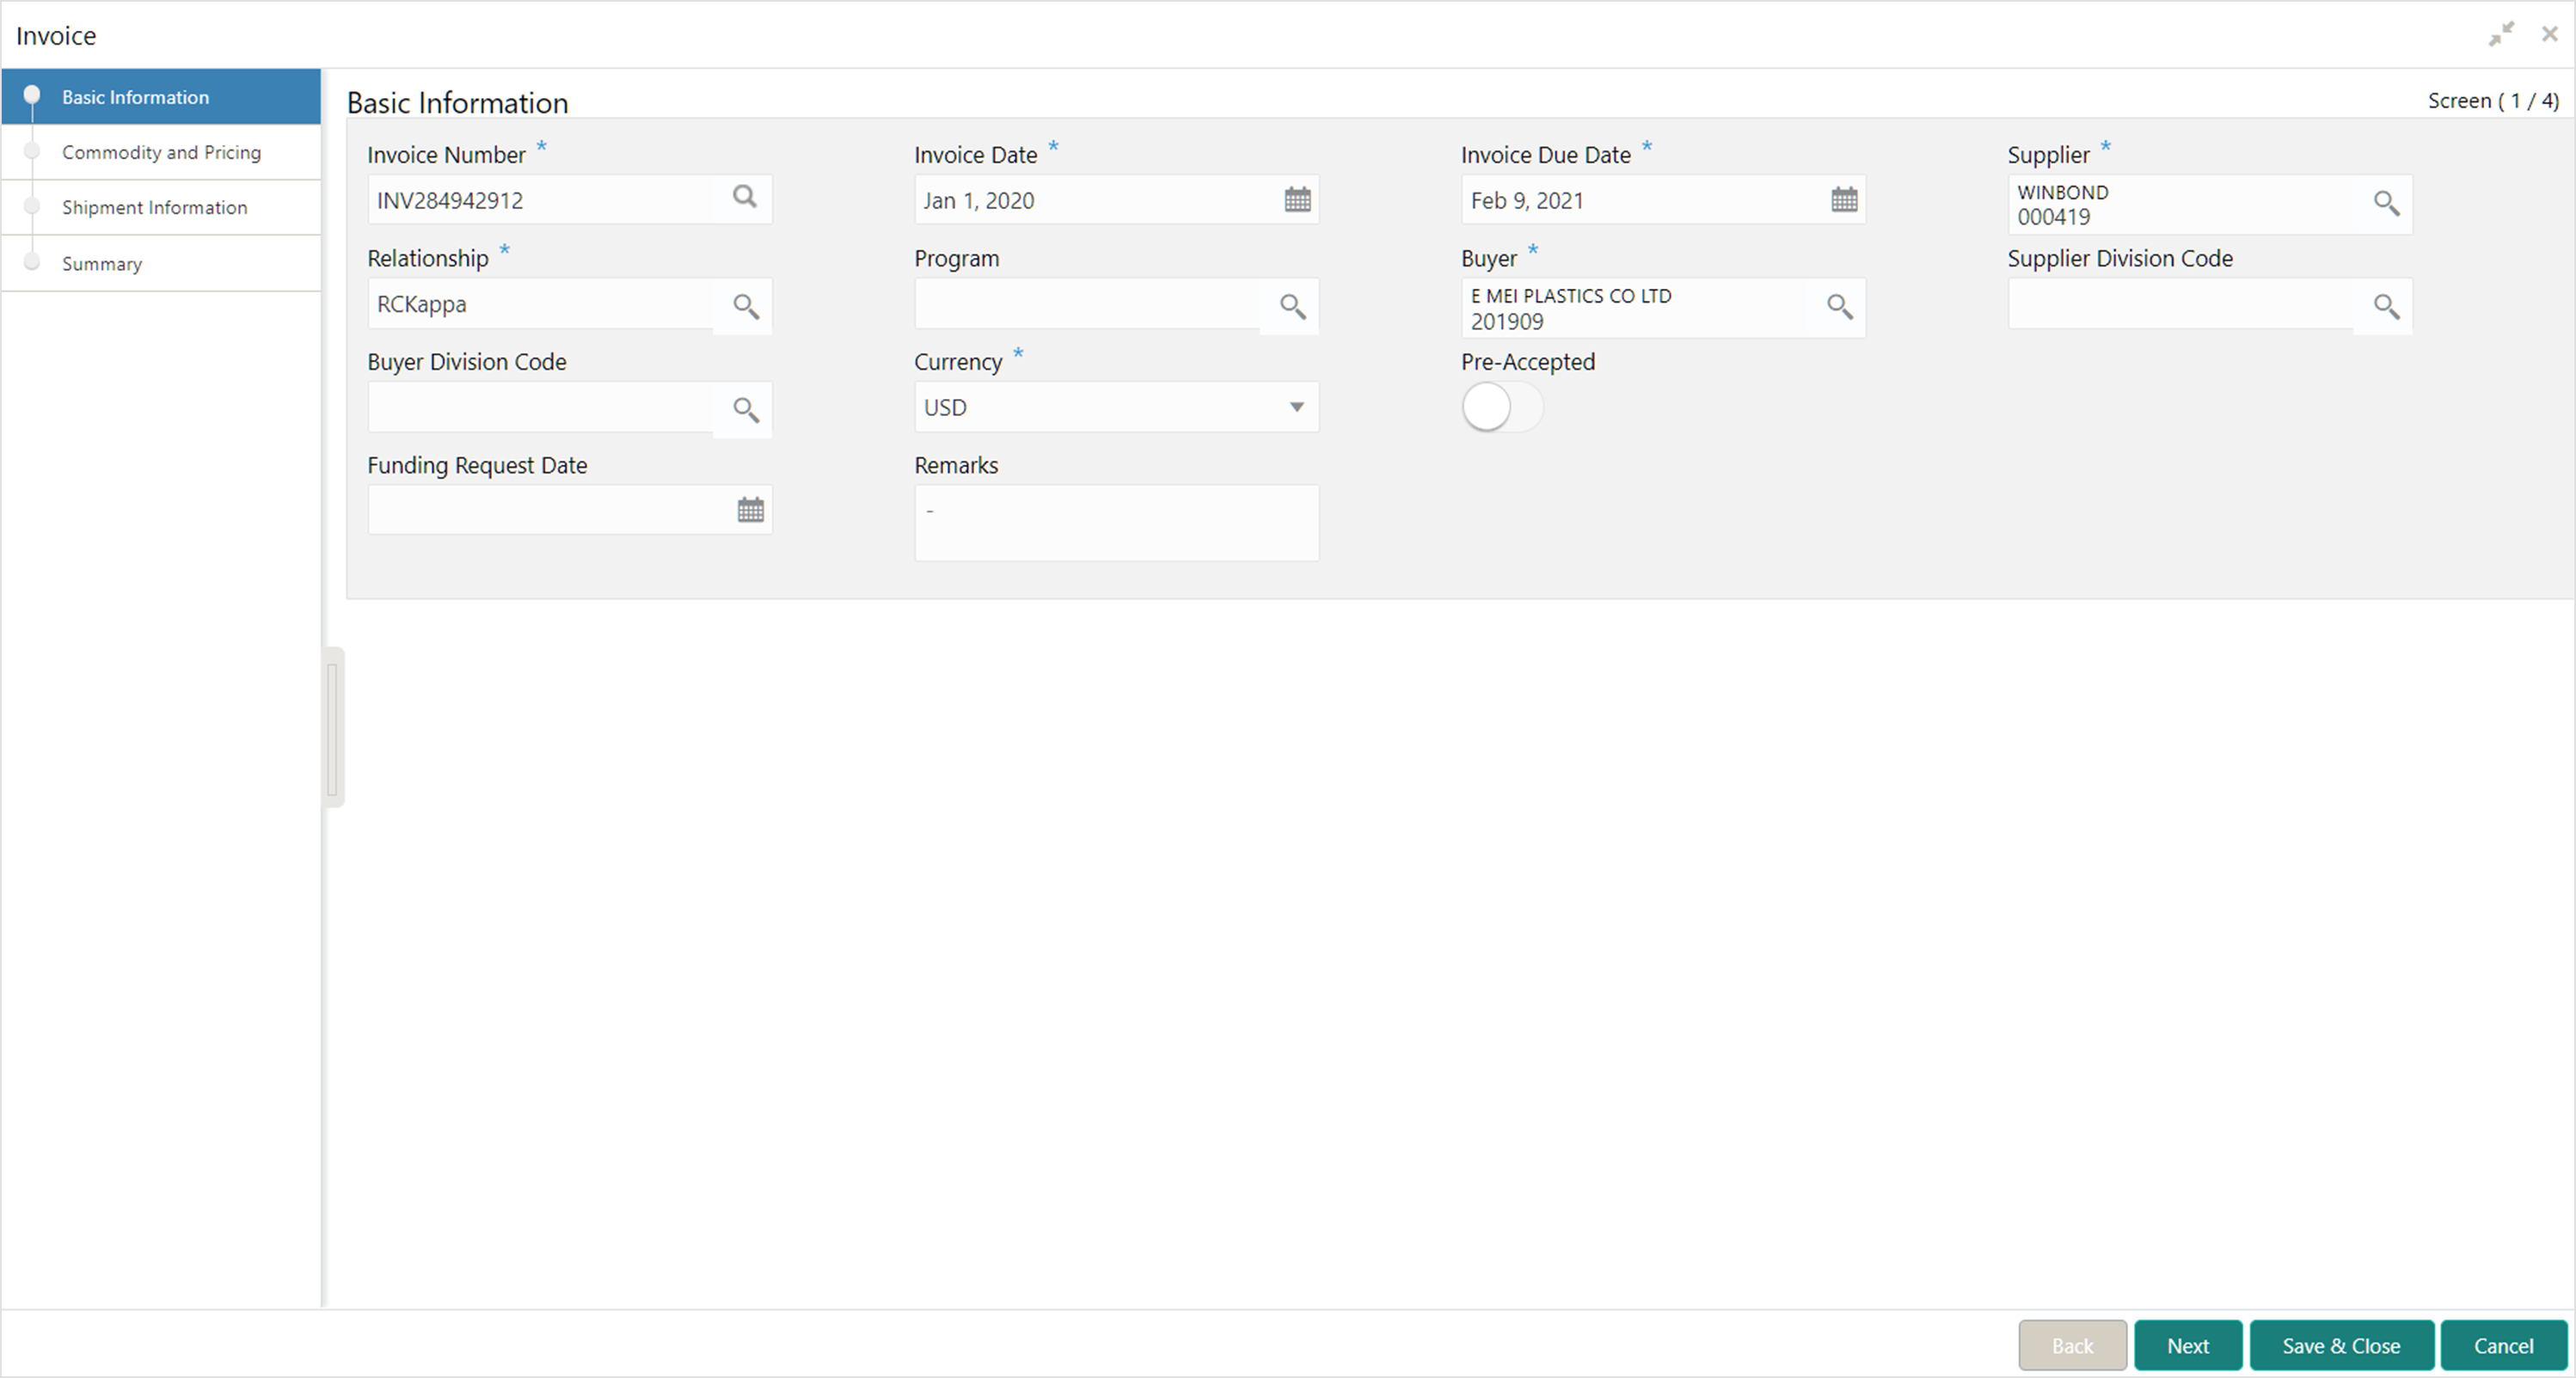Search for a Relationship via magnifier
This screenshot has width=2576, height=1378.
point(745,306)
